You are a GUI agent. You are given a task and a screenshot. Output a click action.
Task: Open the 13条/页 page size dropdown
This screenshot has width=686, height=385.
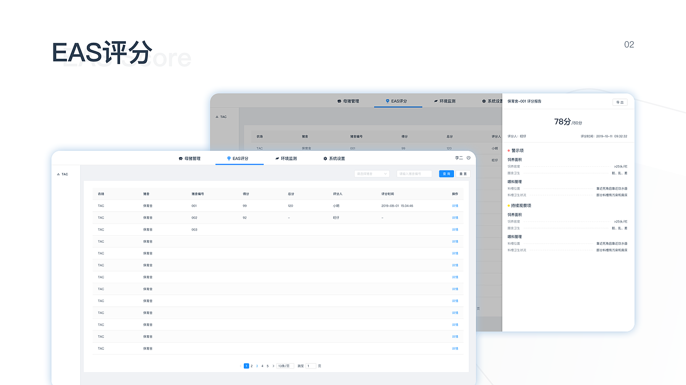click(285, 366)
